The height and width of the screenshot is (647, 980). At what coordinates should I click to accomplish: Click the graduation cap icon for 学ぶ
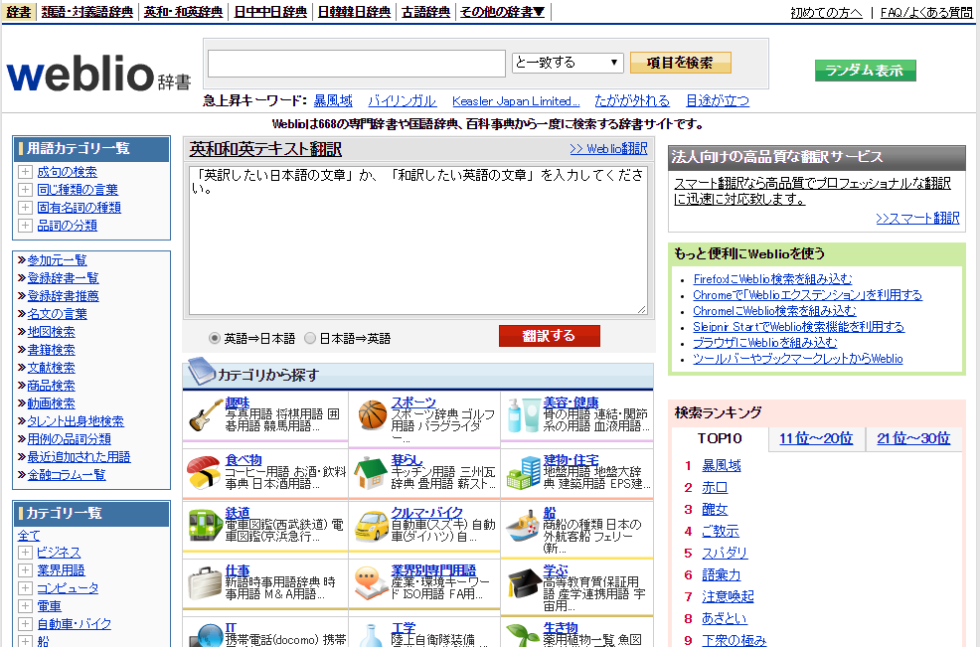[524, 583]
